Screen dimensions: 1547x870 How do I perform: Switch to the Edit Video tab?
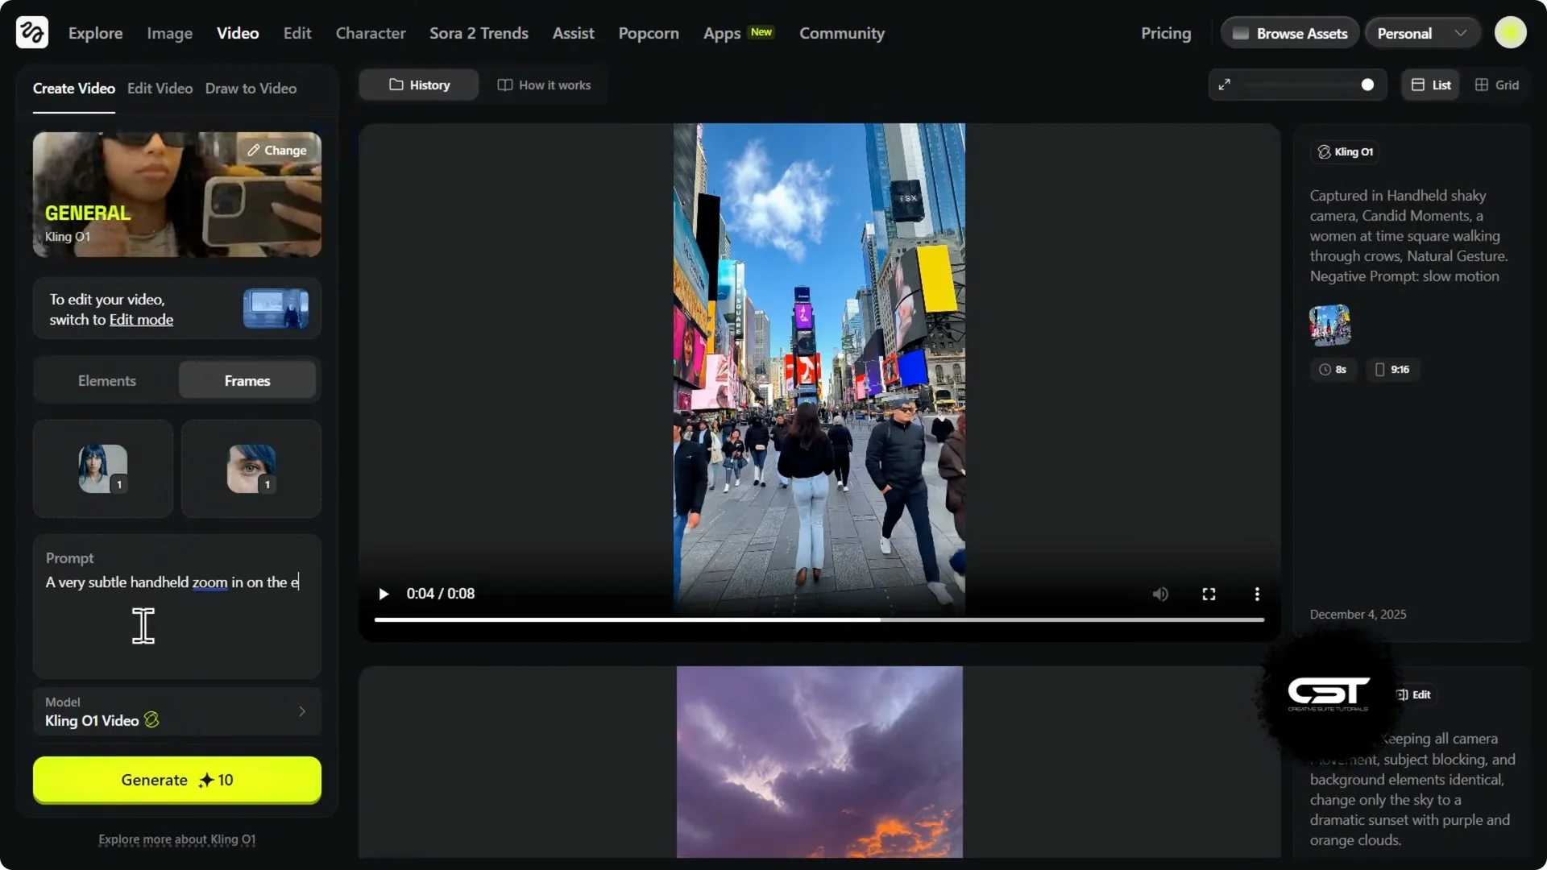pos(160,89)
